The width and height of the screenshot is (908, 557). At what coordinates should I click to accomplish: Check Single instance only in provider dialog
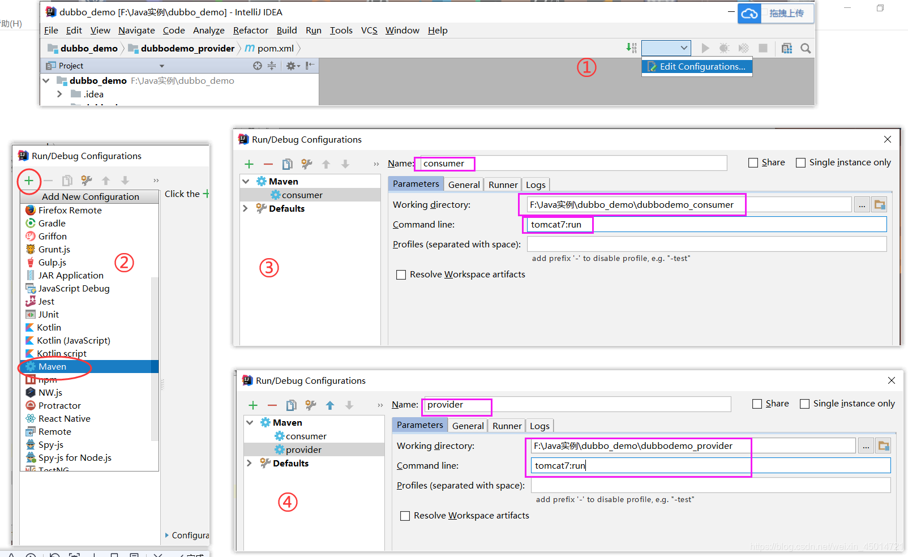click(804, 404)
